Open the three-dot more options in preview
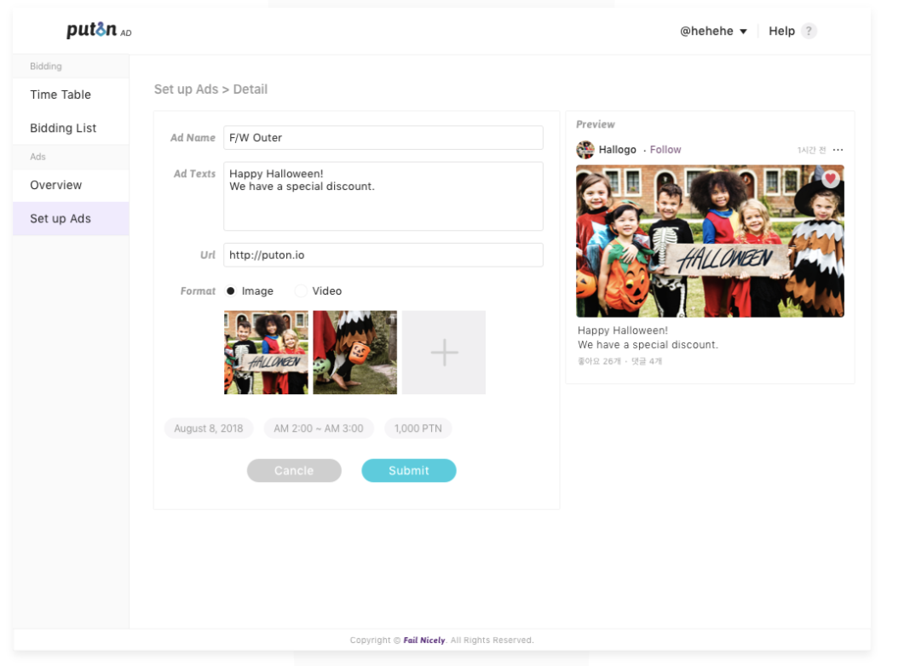Image resolution: width=898 pixels, height=666 pixels. tap(838, 150)
